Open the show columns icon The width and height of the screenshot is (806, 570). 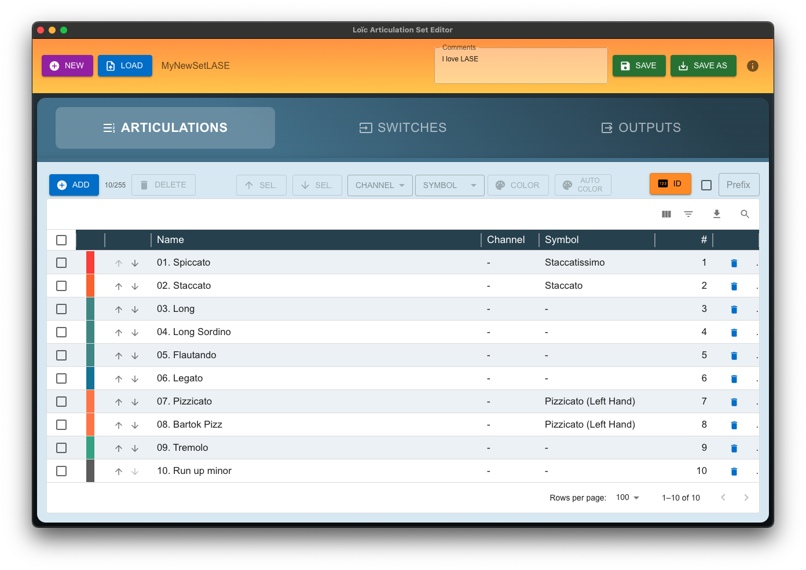(666, 214)
